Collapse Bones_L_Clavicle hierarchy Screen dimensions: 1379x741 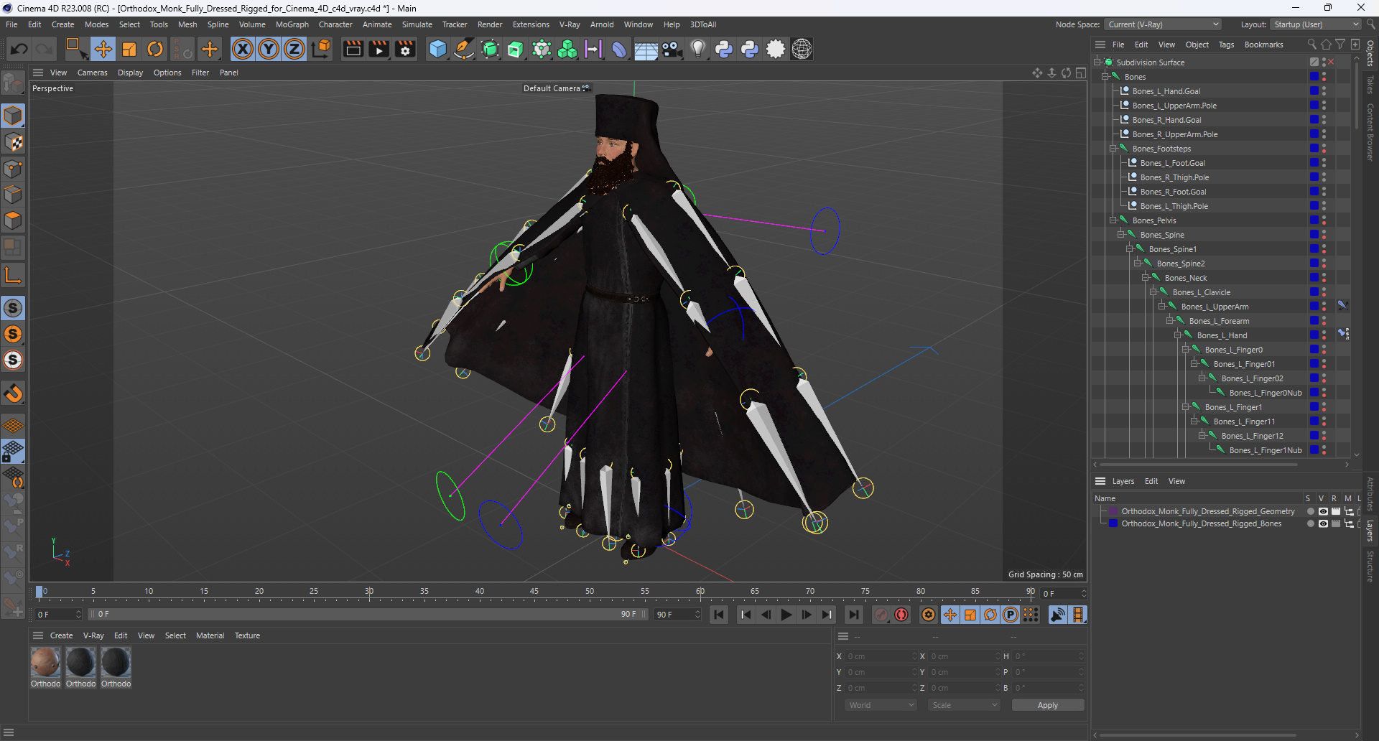click(1153, 292)
